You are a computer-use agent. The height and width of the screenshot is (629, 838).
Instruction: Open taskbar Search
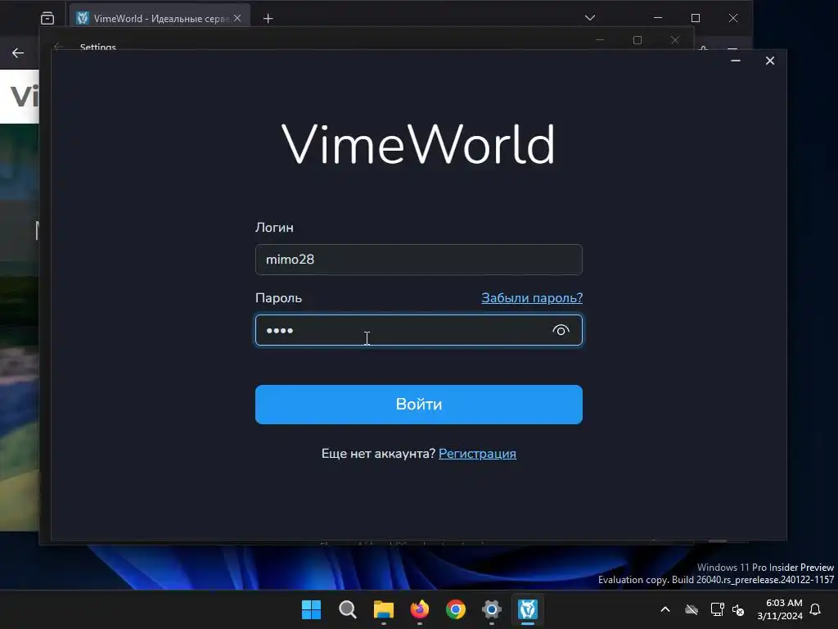(347, 609)
